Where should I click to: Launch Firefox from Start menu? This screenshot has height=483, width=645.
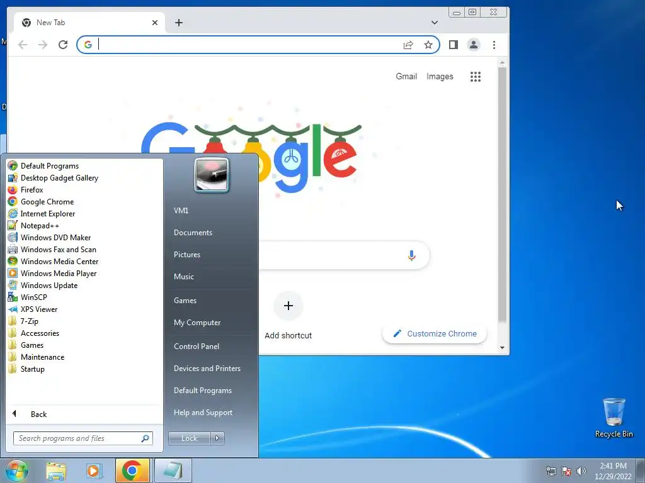pos(31,190)
